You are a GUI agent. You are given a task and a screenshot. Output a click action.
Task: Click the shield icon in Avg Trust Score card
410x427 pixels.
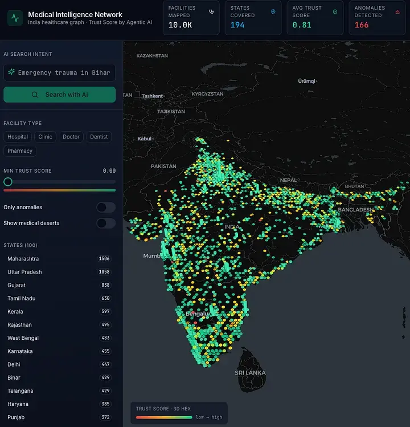click(335, 12)
